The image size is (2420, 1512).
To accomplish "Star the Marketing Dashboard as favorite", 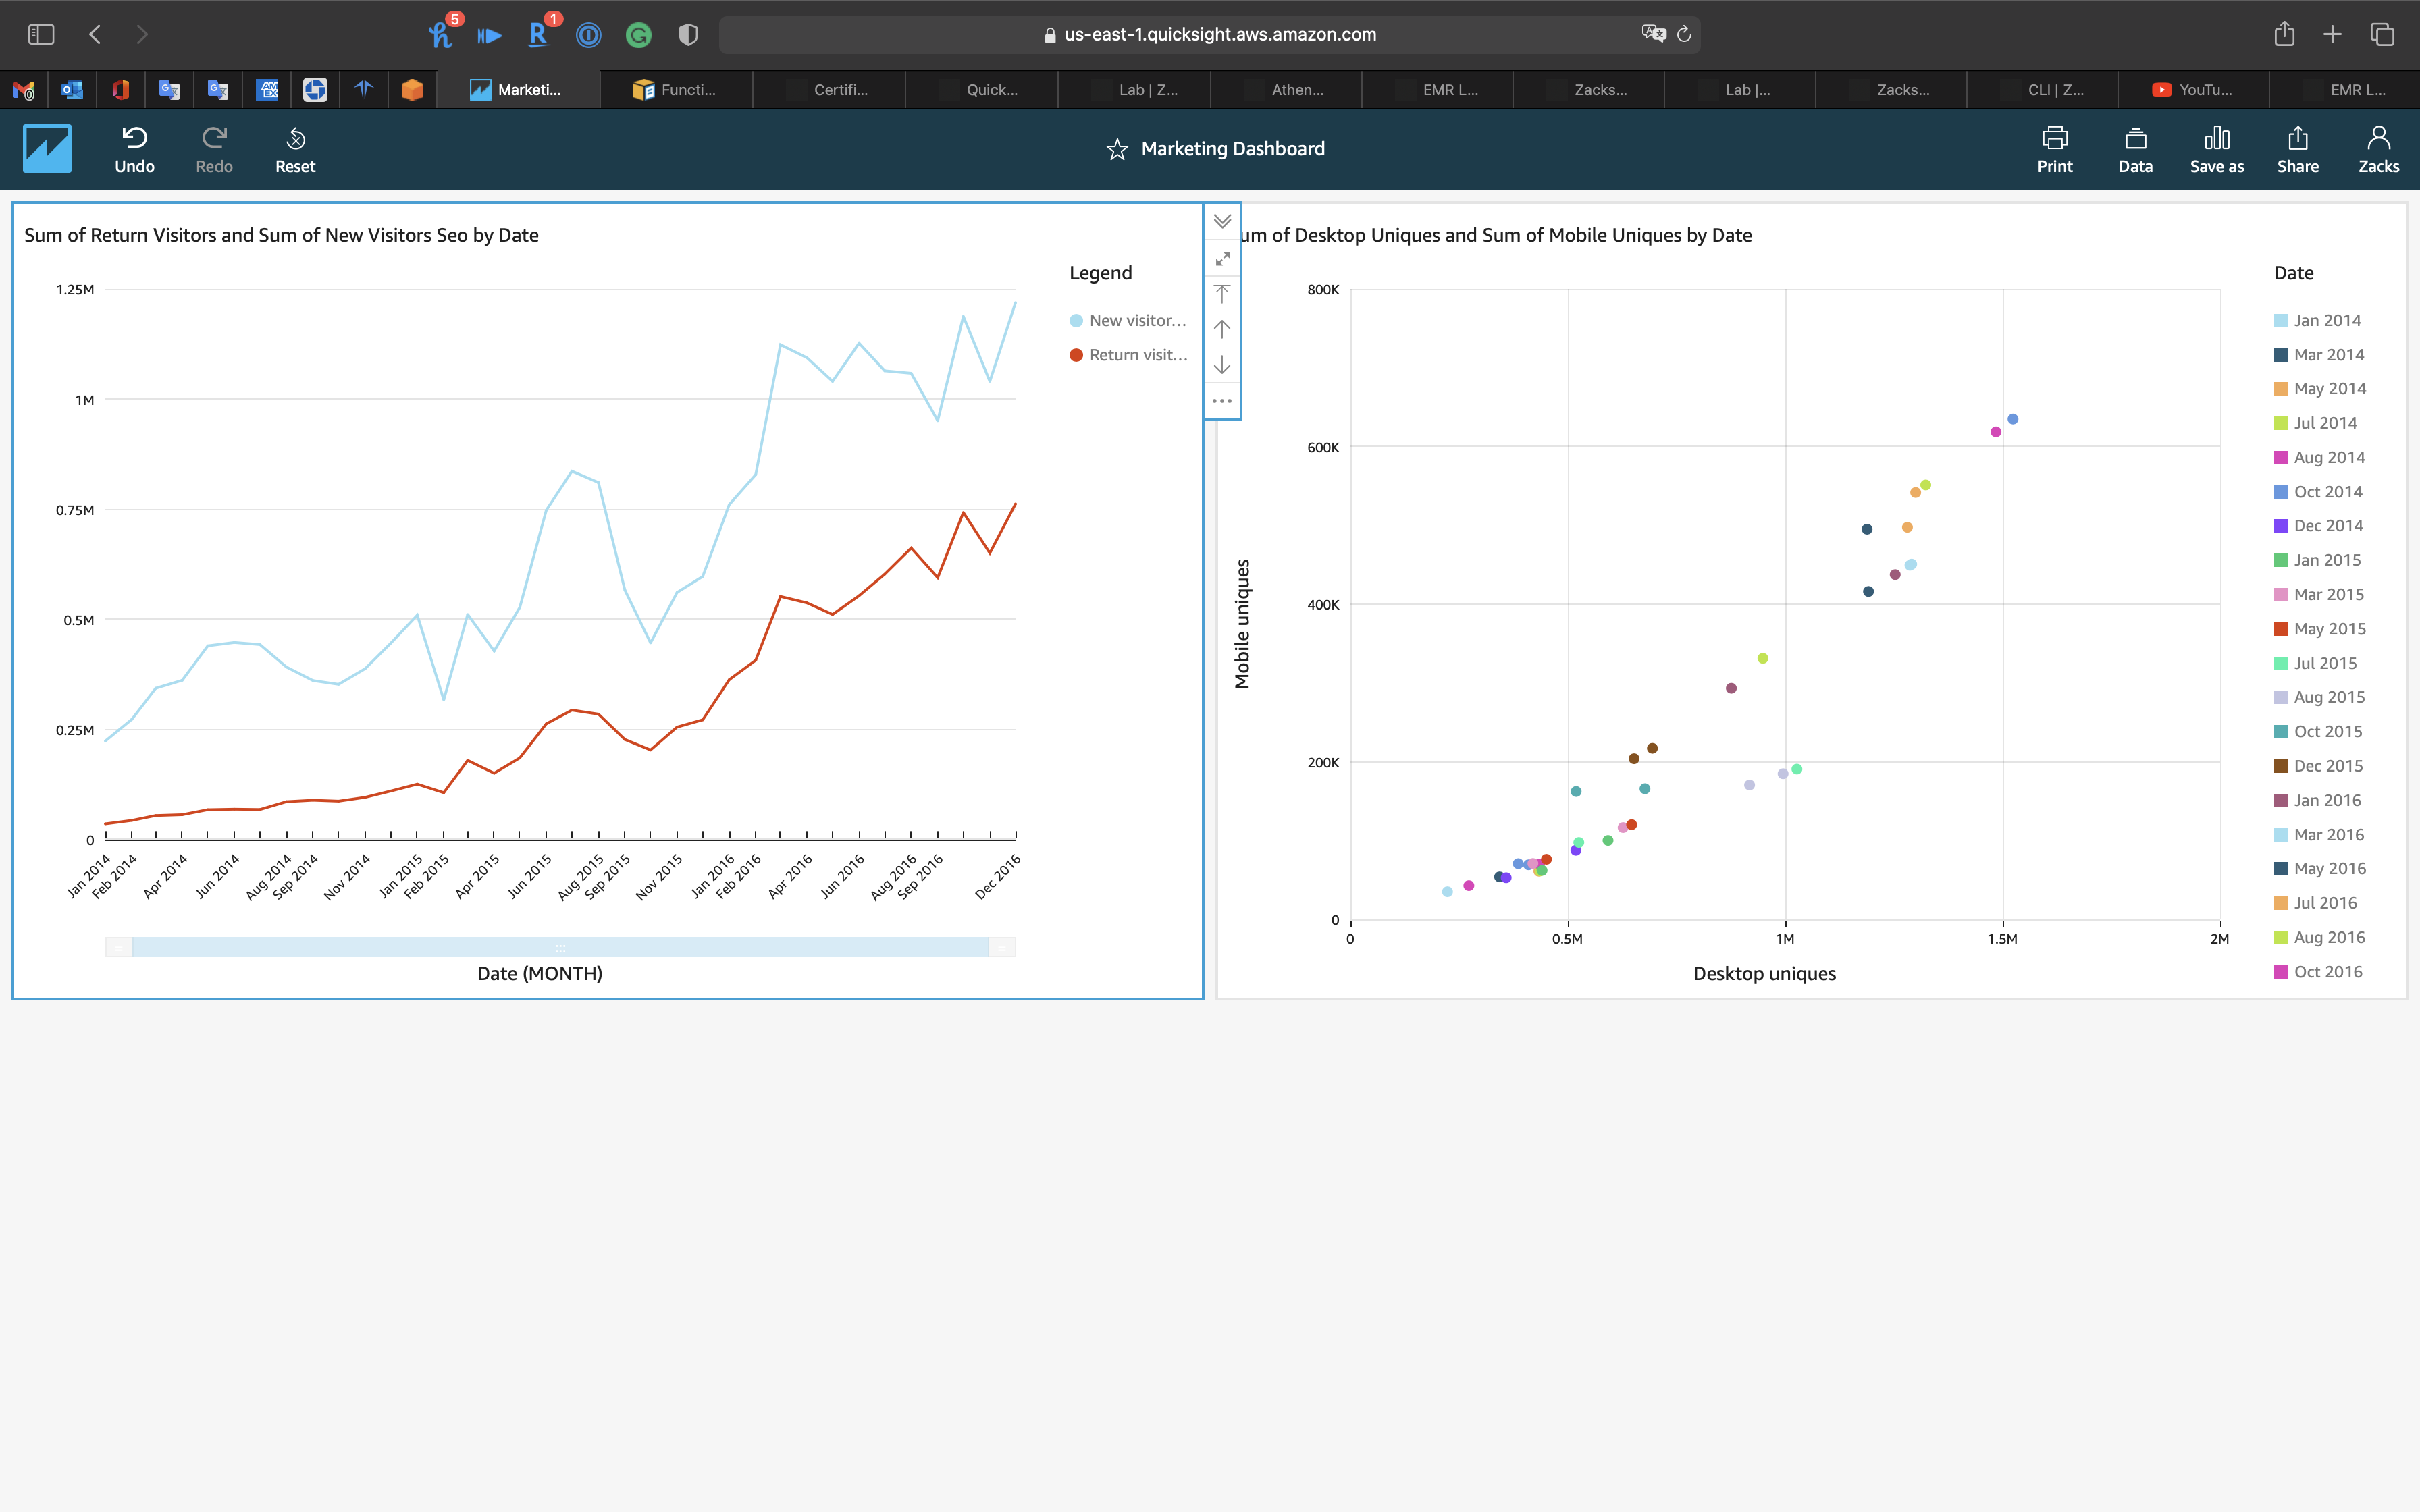I will click(1117, 150).
